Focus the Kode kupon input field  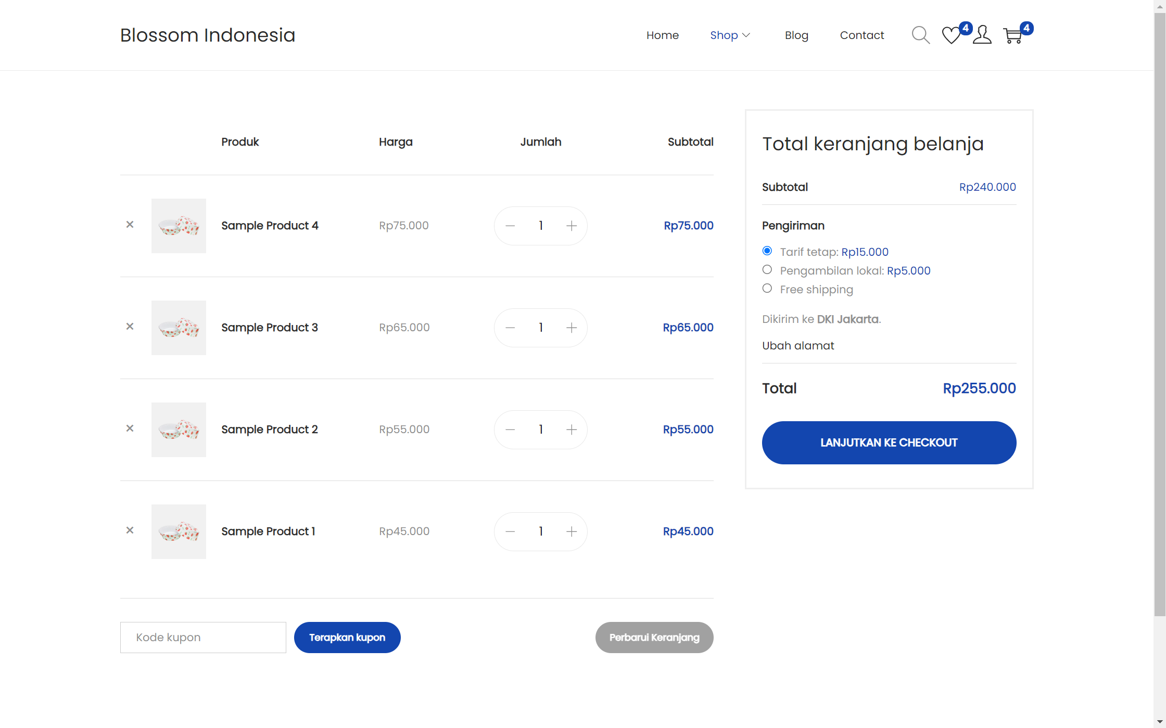[203, 638]
